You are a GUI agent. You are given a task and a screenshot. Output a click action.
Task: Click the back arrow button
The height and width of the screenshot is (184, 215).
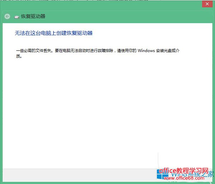click(x=7, y=16)
